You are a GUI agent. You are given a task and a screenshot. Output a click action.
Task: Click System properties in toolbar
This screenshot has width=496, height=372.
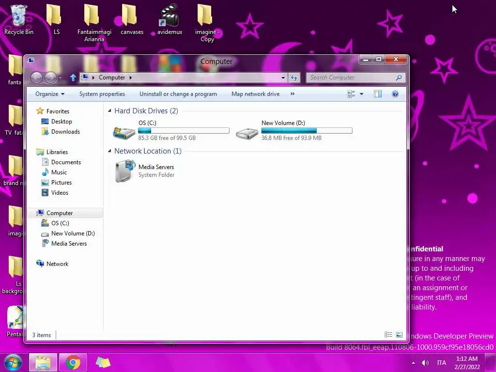[x=102, y=94]
